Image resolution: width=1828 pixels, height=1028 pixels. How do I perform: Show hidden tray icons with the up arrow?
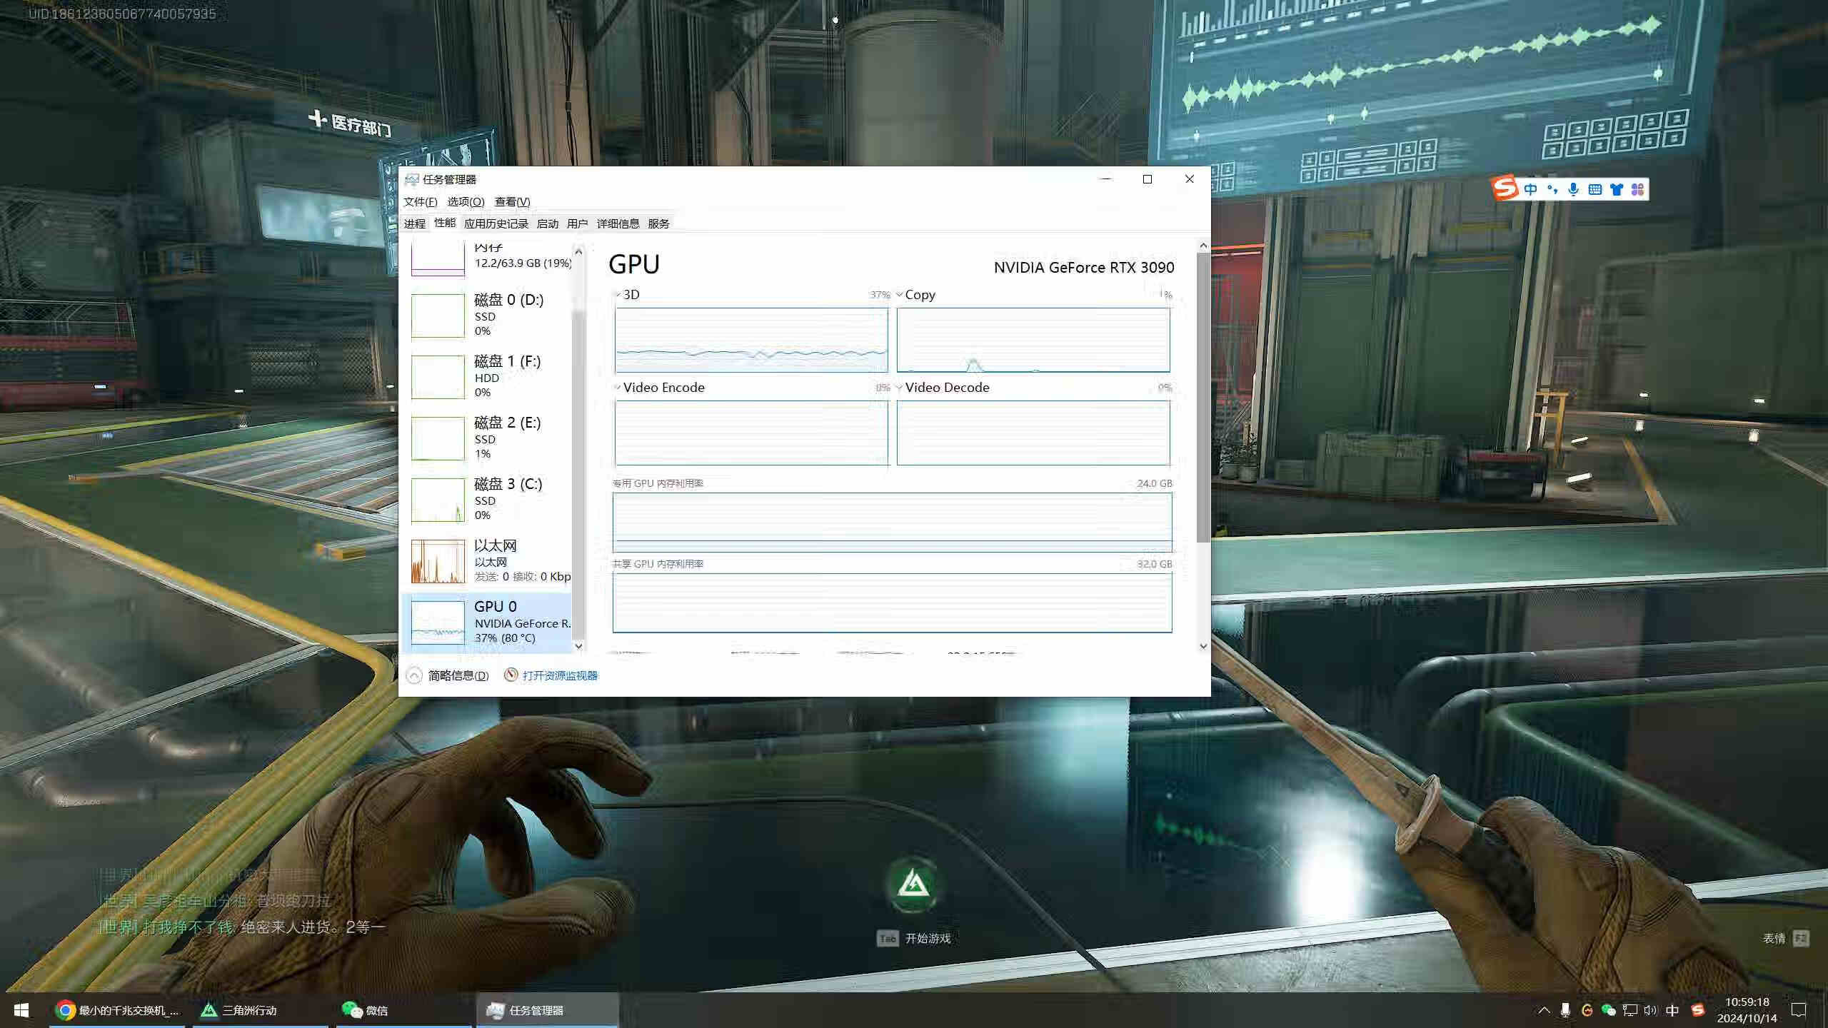click(x=1544, y=1010)
